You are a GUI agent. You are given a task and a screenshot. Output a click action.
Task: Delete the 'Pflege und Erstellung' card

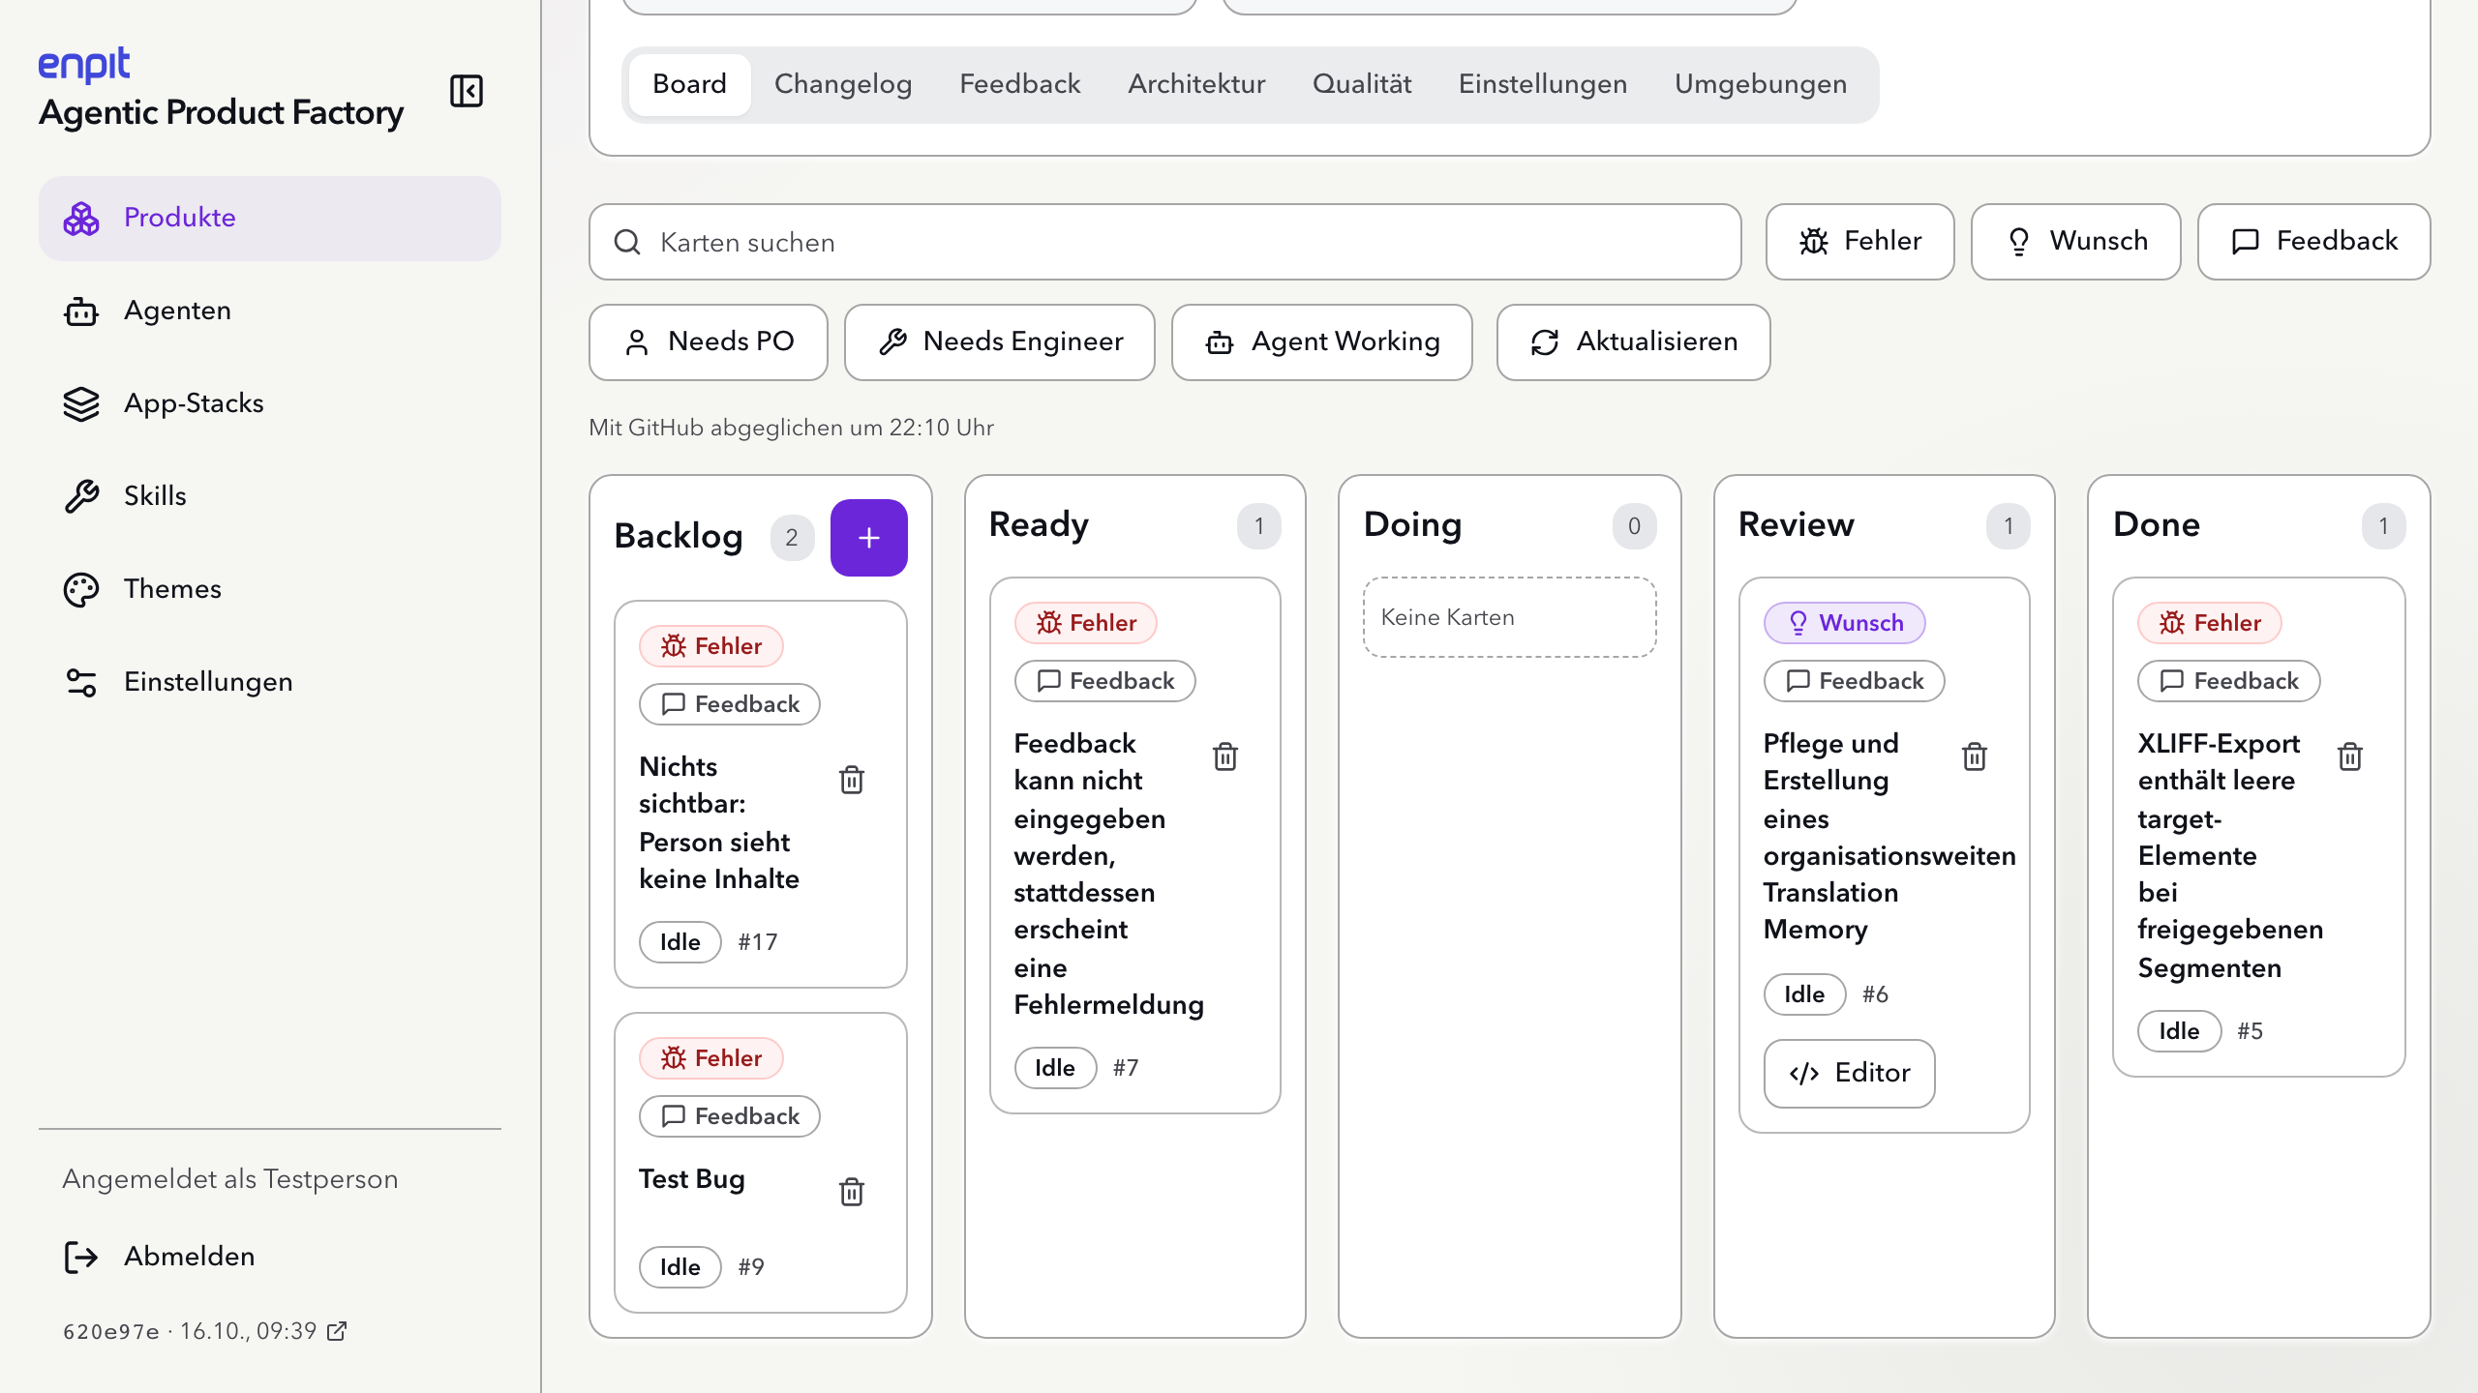coord(1975,756)
